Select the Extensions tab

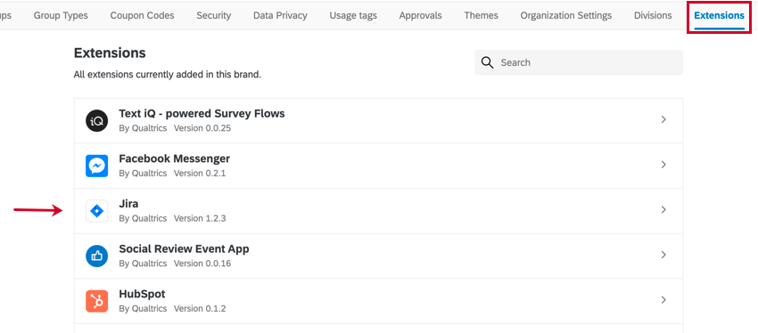(x=720, y=15)
